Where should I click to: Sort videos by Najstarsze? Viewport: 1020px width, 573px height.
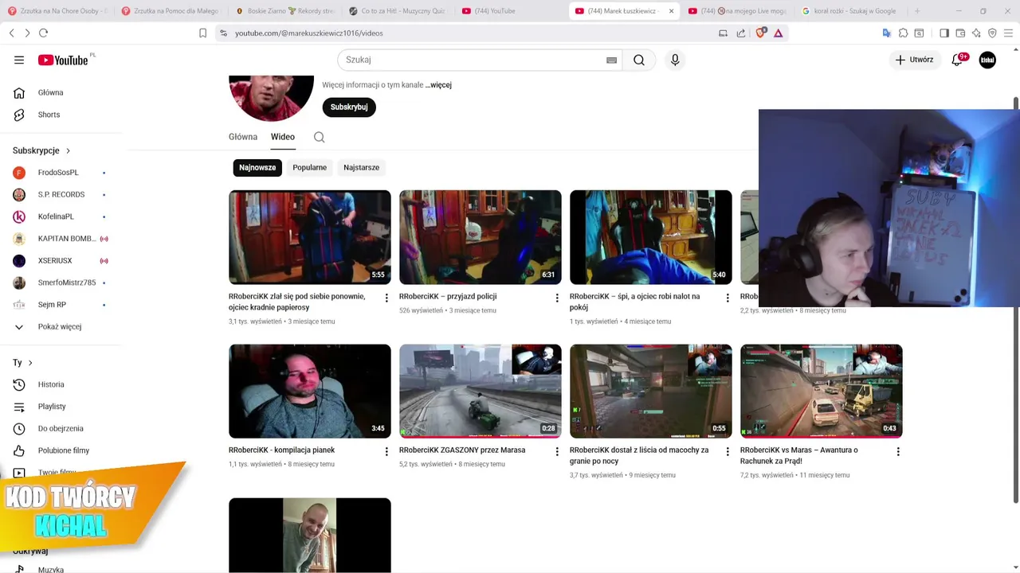point(361,167)
